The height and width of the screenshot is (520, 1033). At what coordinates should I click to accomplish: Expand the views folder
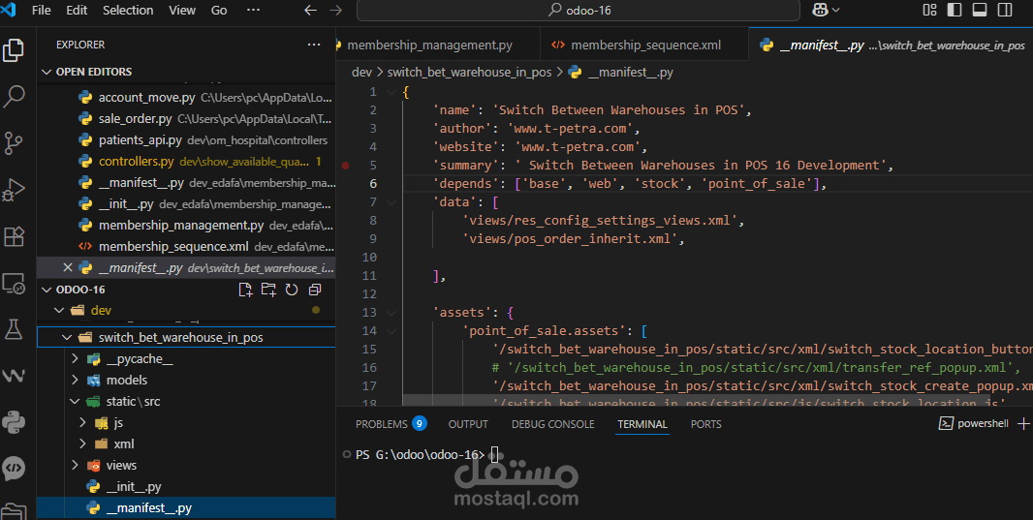75,466
